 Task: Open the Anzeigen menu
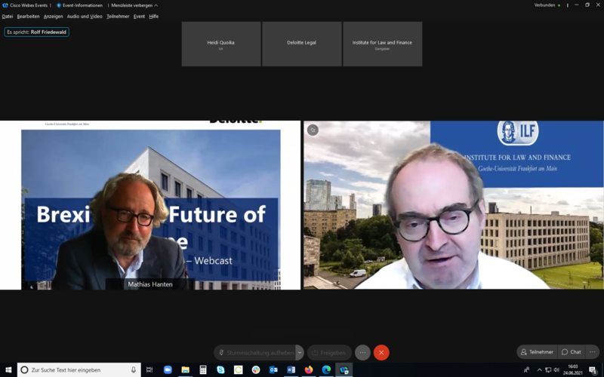53,16
